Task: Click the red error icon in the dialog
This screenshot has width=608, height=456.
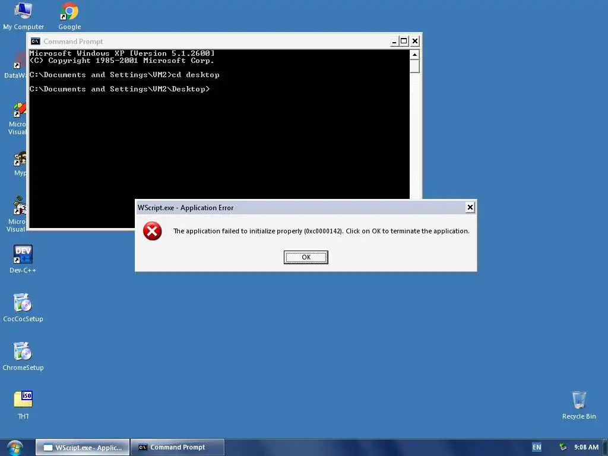Action: (x=153, y=231)
